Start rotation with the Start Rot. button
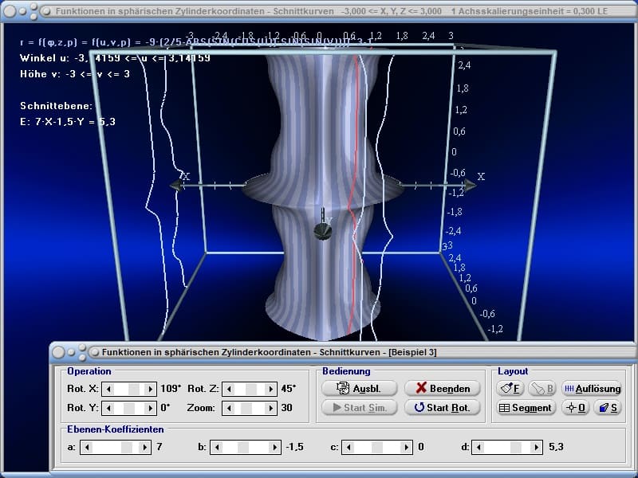Image resolution: width=638 pixels, height=478 pixels. [x=443, y=407]
